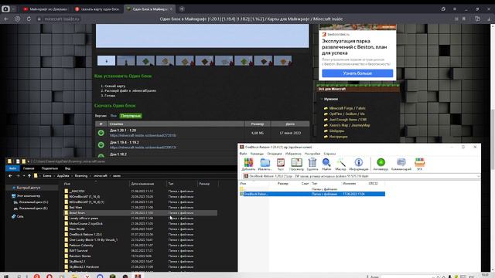The image size is (495, 278).
Task: Click the Тест (Test) icon in WinRAR
Action: coord(280,164)
